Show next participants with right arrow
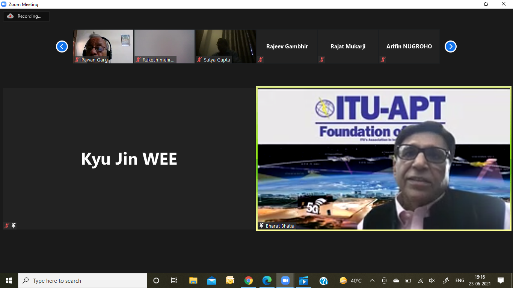Viewport: 513px width, 288px height. point(450,46)
